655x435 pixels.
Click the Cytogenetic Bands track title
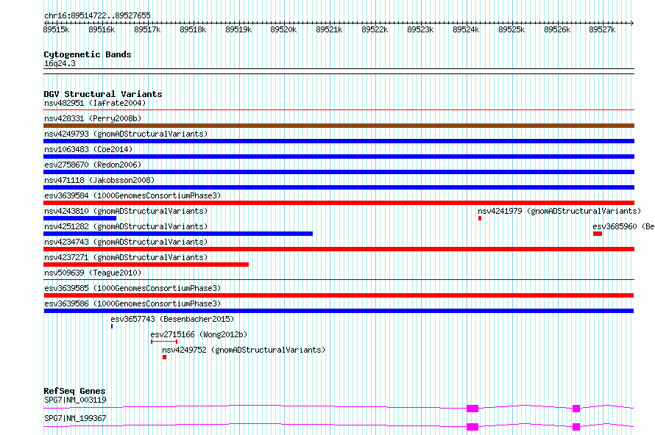88,54
